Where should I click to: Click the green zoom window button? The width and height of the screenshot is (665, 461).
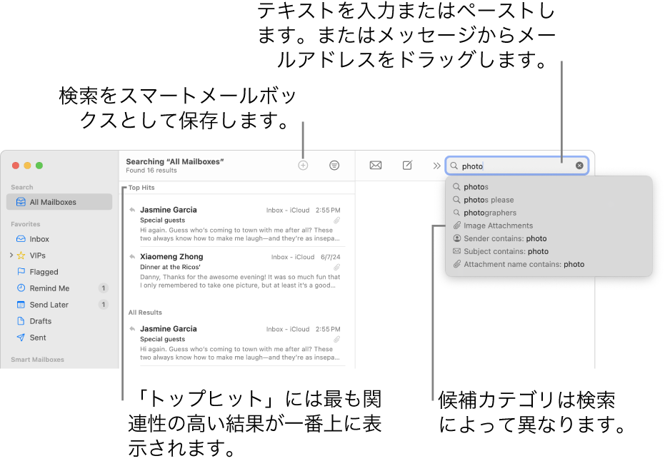[x=39, y=166]
